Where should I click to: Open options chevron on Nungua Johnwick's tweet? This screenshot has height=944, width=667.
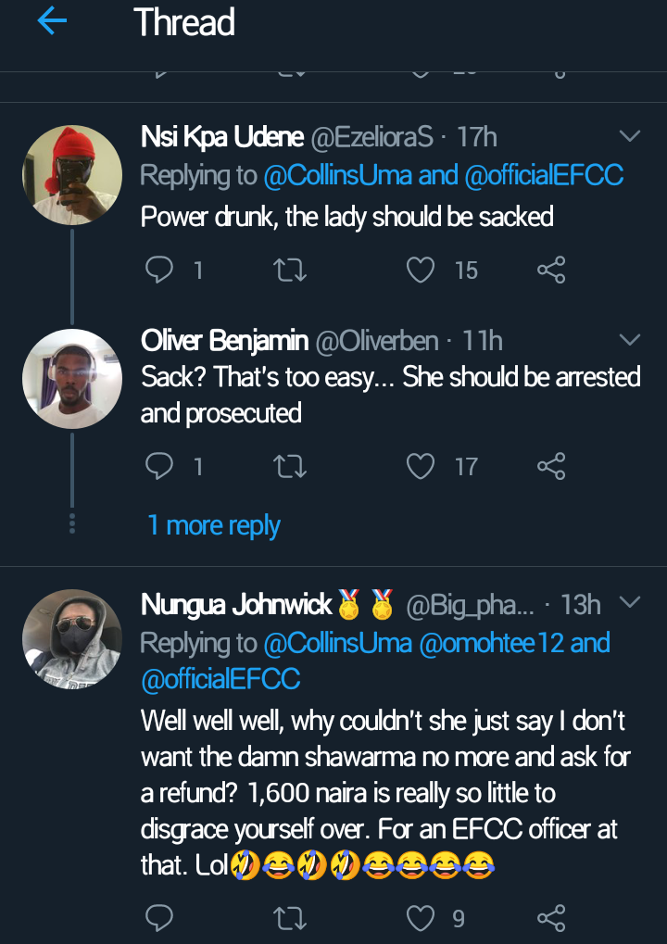(x=629, y=603)
